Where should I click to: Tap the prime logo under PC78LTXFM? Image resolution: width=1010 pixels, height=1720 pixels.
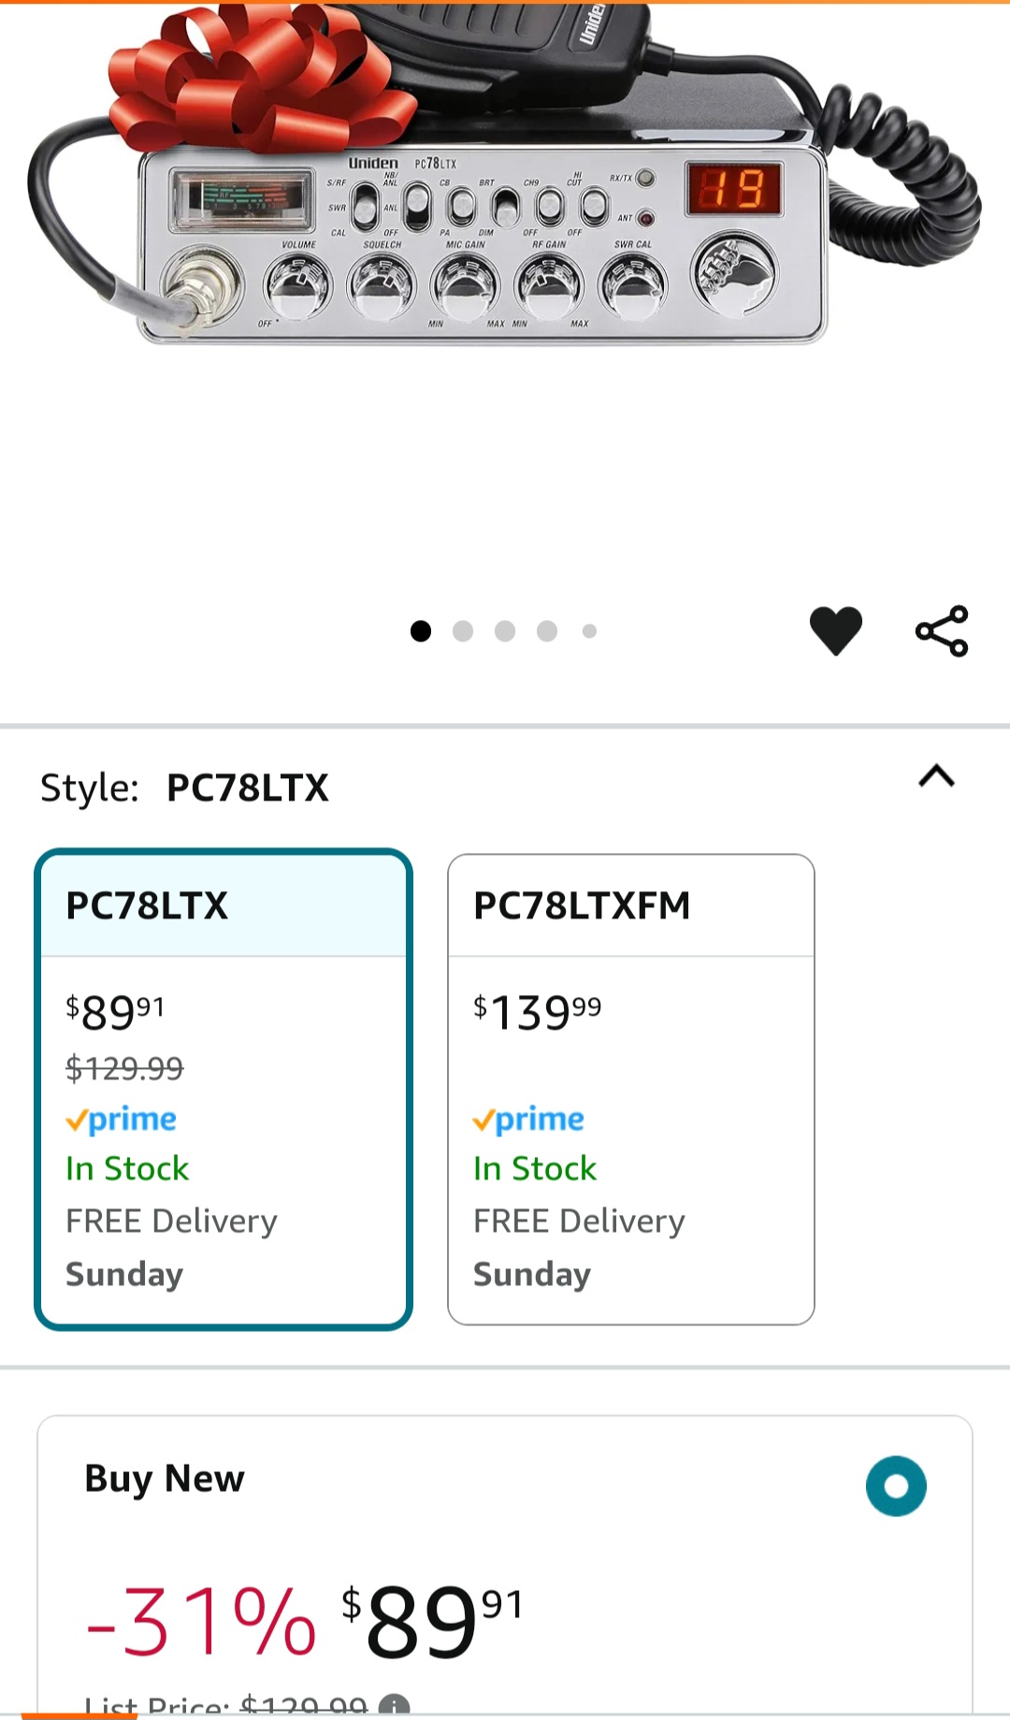(x=528, y=1120)
